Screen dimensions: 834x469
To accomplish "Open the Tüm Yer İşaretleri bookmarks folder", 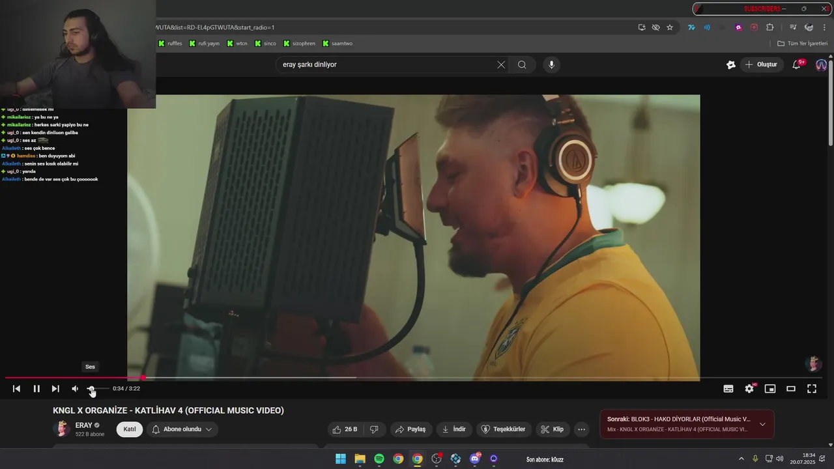I will coord(802,44).
